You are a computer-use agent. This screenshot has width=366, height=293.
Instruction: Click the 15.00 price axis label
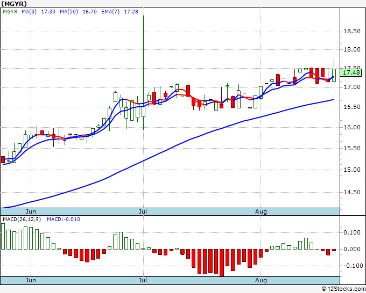coord(352,170)
